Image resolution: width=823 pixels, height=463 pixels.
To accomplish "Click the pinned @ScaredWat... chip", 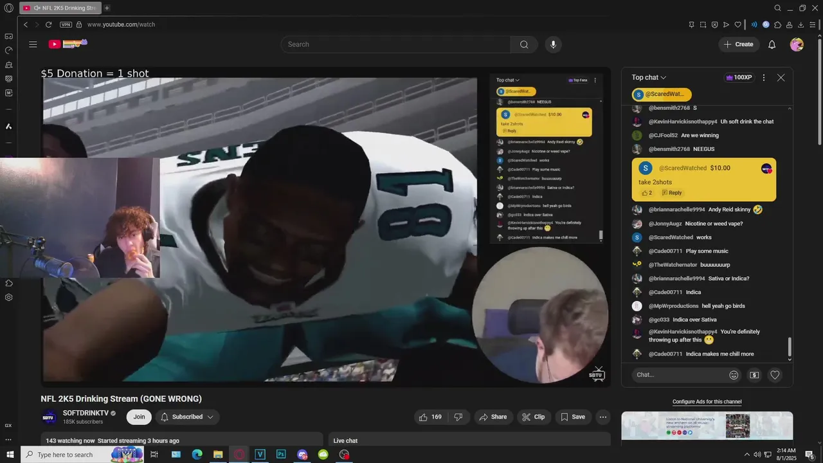I will (x=662, y=95).
